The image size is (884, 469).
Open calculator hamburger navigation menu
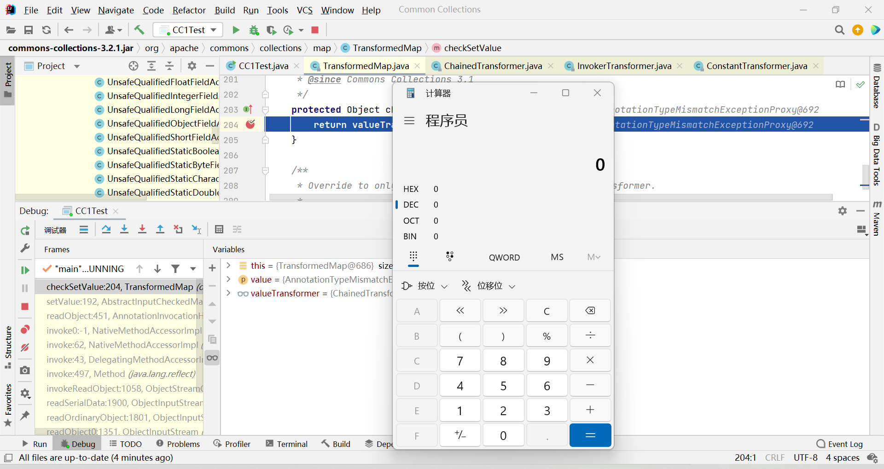tap(409, 121)
